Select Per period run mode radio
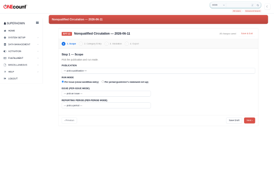Viewport: 274px width, 171px height. point(103,82)
